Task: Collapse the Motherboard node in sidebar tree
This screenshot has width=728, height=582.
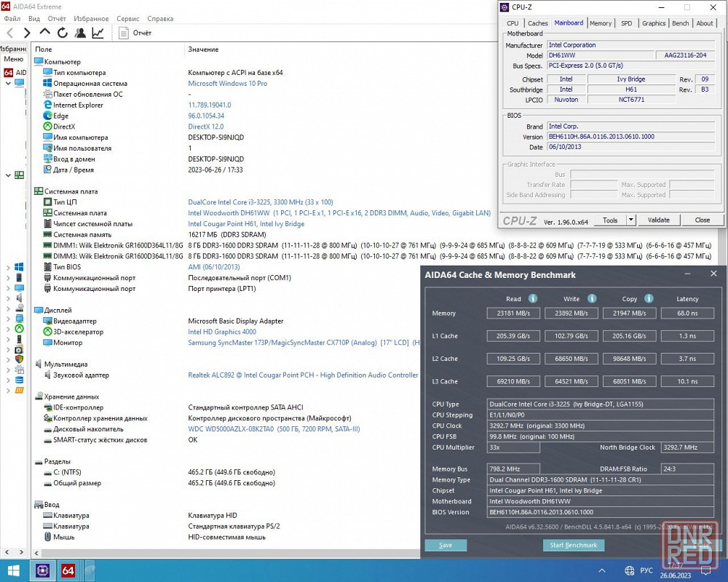Action: coord(8,175)
